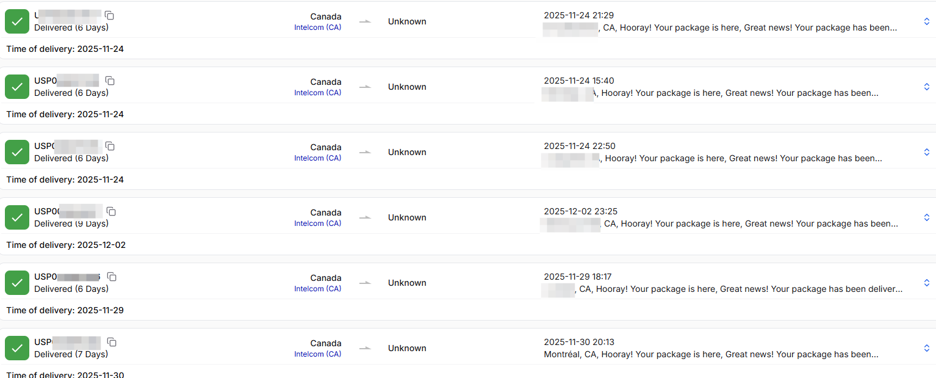Click the green status icon on the Montréal shipment

[x=16, y=347]
